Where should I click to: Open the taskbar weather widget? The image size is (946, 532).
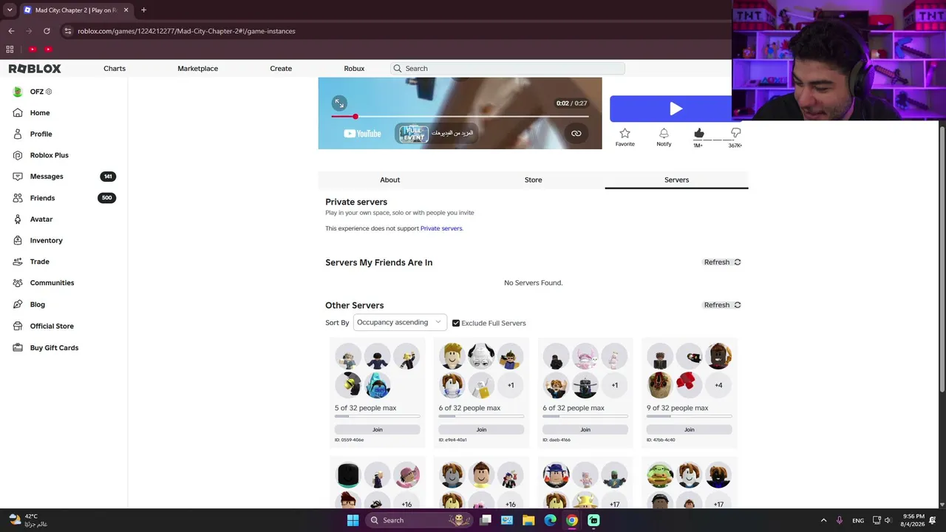[x=28, y=520]
